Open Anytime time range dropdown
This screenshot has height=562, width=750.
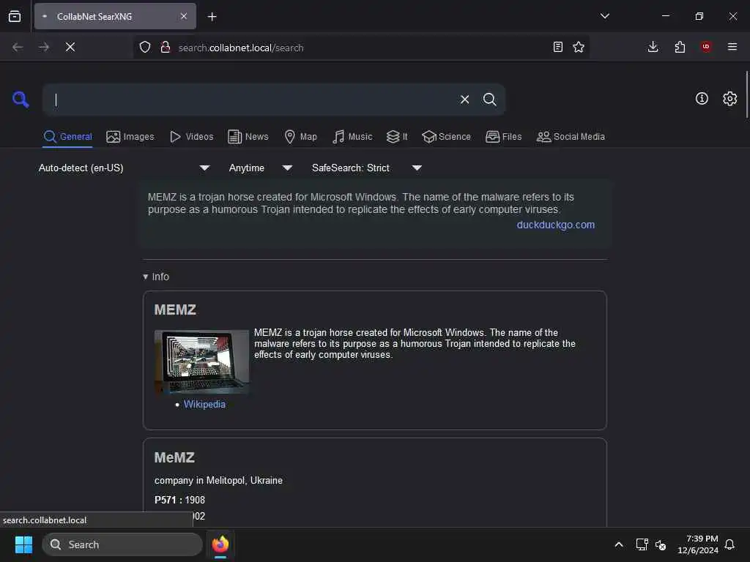(260, 168)
